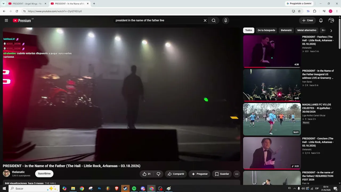The height and width of the screenshot is (192, 341).
Task: Click the YouTube URL in address bar
Action: click(55, 11)
